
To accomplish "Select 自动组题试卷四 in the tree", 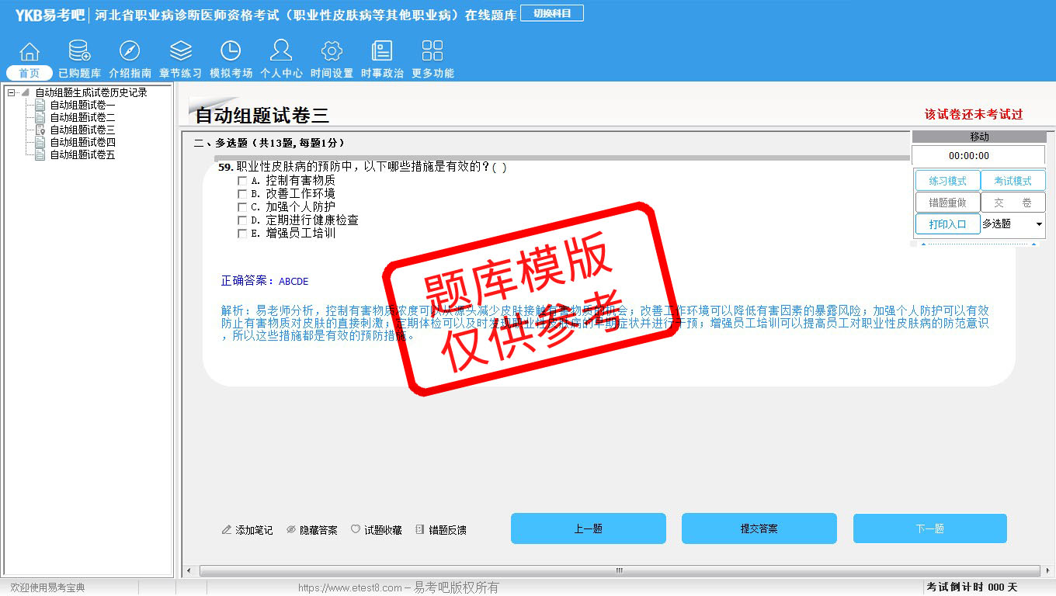I will [x=82, y=142].
